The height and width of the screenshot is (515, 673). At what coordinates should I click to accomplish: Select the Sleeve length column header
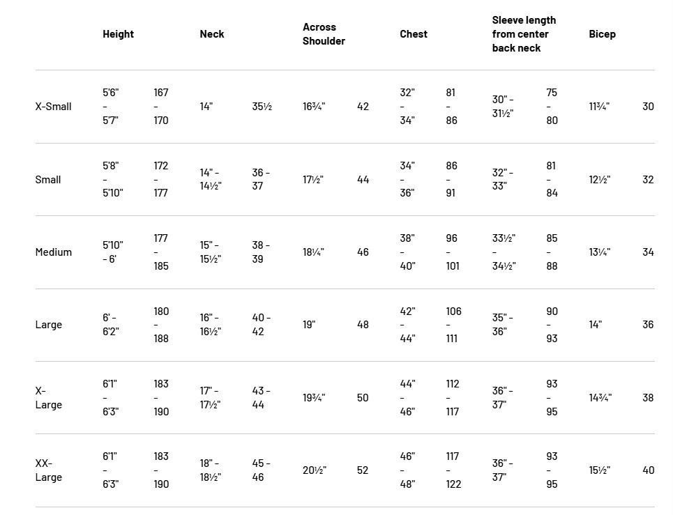pos(524,34)
